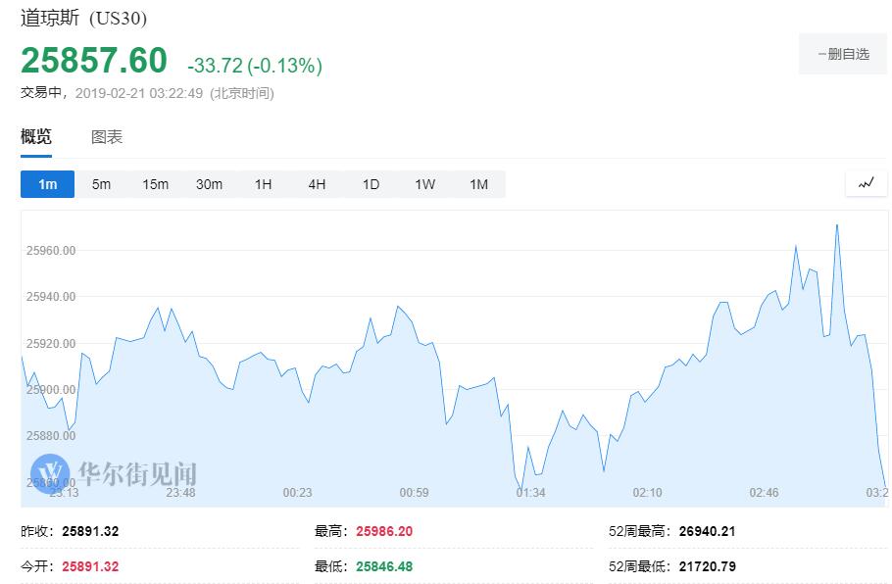Pick the 1M monthly chart period
Image resolution: width=892 pixels, height=584 pixels.
click(478, 184)
